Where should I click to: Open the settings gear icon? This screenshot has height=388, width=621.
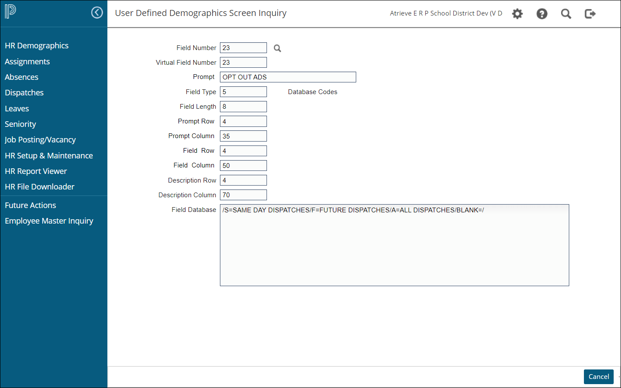coord(517,14)
